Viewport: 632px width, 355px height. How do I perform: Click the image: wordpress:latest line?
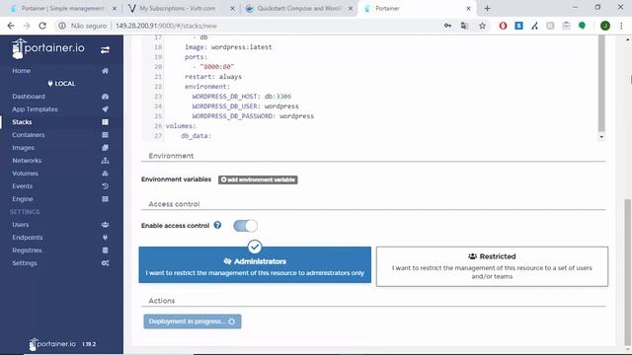(x=228, y=47)
